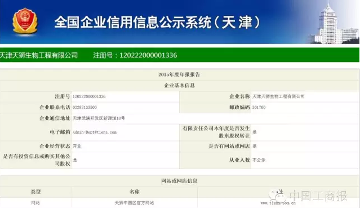
Task: Select the 天狮中国区官方网站 name cell
Action: point(134,203)
